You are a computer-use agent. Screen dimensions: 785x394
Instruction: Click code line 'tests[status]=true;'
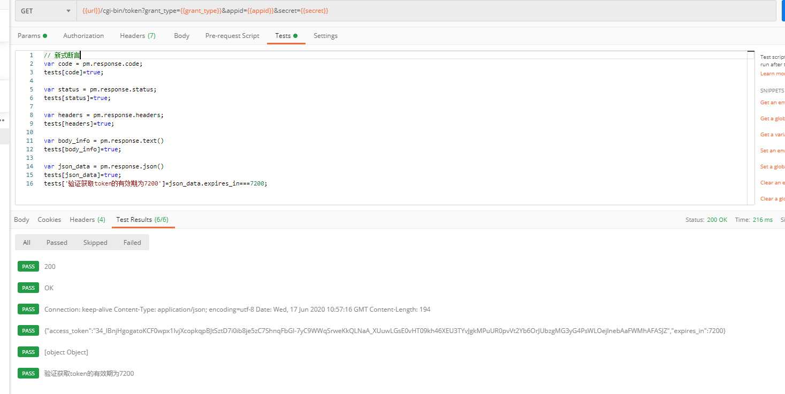point(77,98)
